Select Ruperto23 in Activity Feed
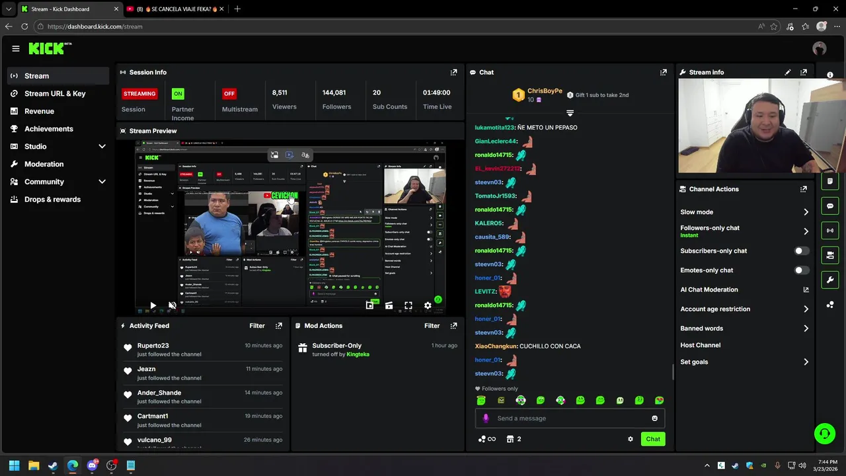 (x=153, y=346)
